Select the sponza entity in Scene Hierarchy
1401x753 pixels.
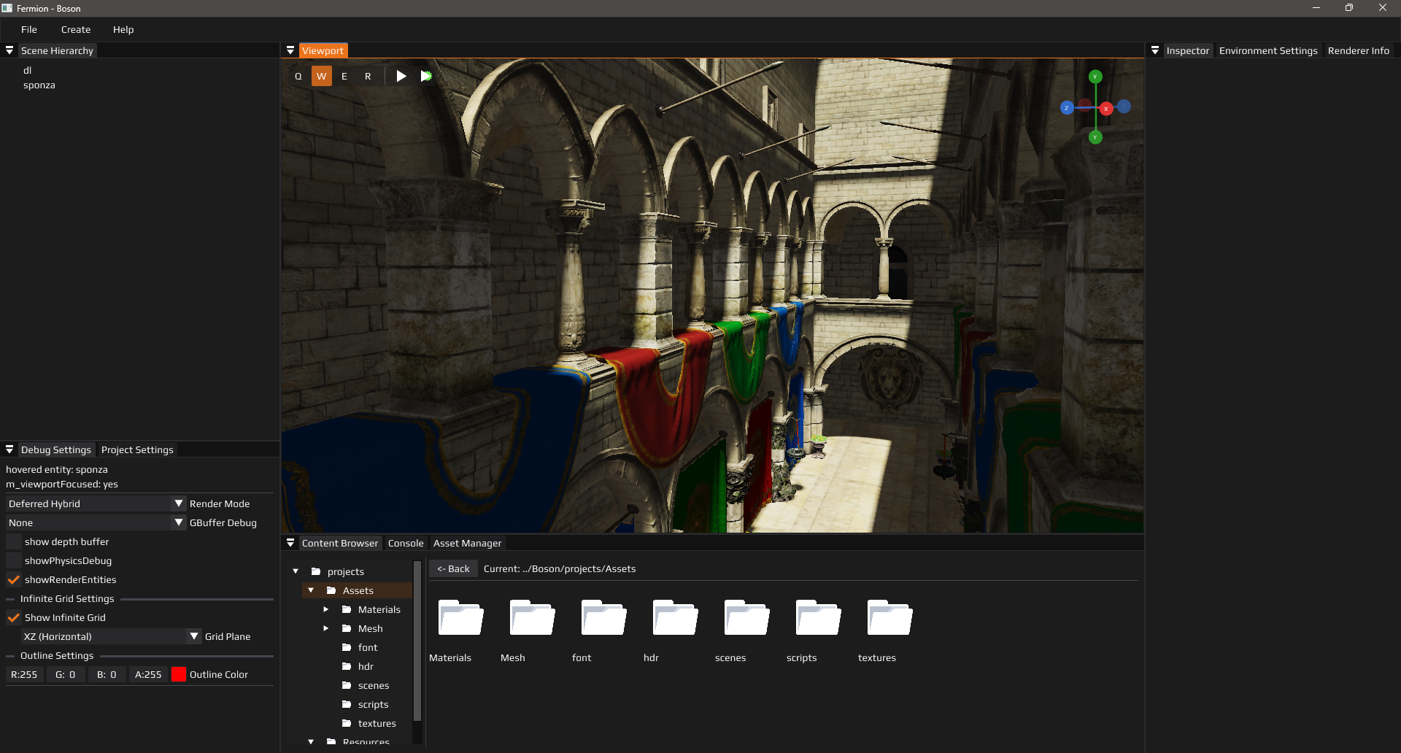tap(39, 85)
